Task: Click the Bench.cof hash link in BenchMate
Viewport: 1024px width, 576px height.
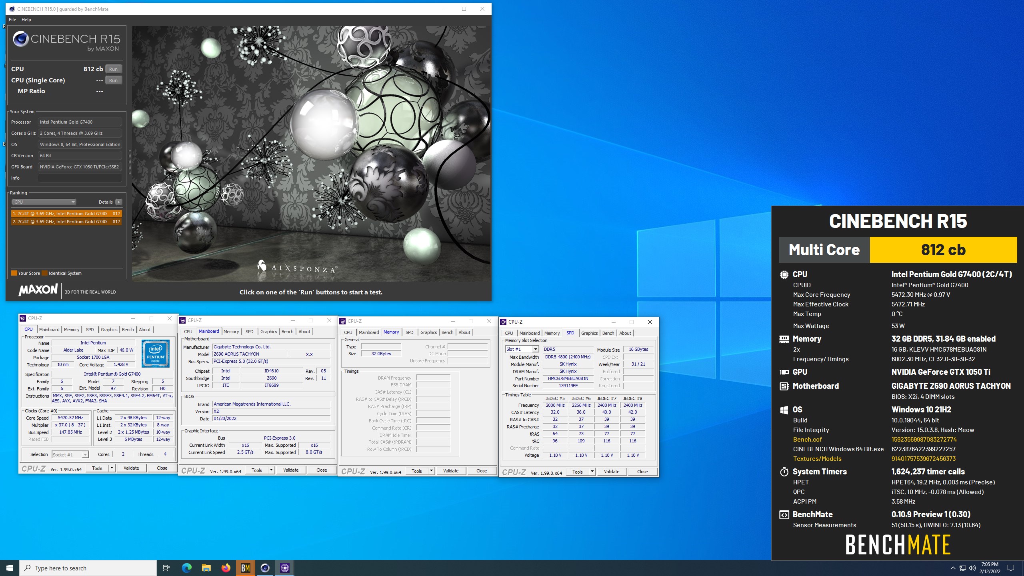Action: pos(924,440)
